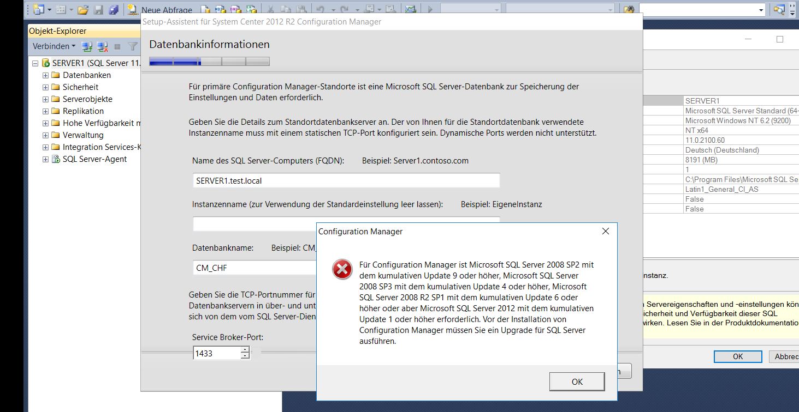The image size is (799, 412).
Task: Select the SQL Server-Agent tree item
Action: (94, 159)
